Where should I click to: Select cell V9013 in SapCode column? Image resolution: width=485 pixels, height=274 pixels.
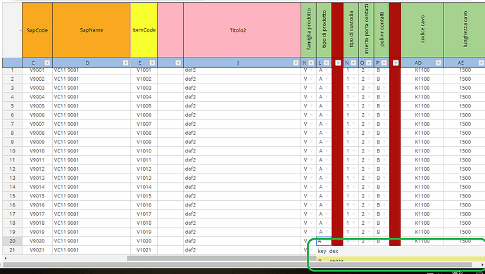pos(37,178)
